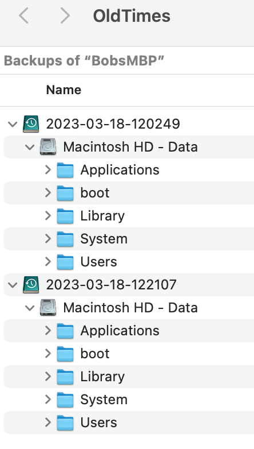
Task: Click the disk icon of the first Macintosh HD - Data
Action: pyautogui.click(x=48, y=147)
